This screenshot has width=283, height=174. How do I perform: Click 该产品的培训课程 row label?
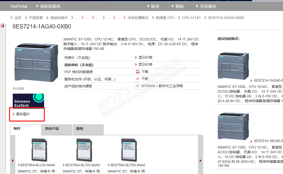78,86
